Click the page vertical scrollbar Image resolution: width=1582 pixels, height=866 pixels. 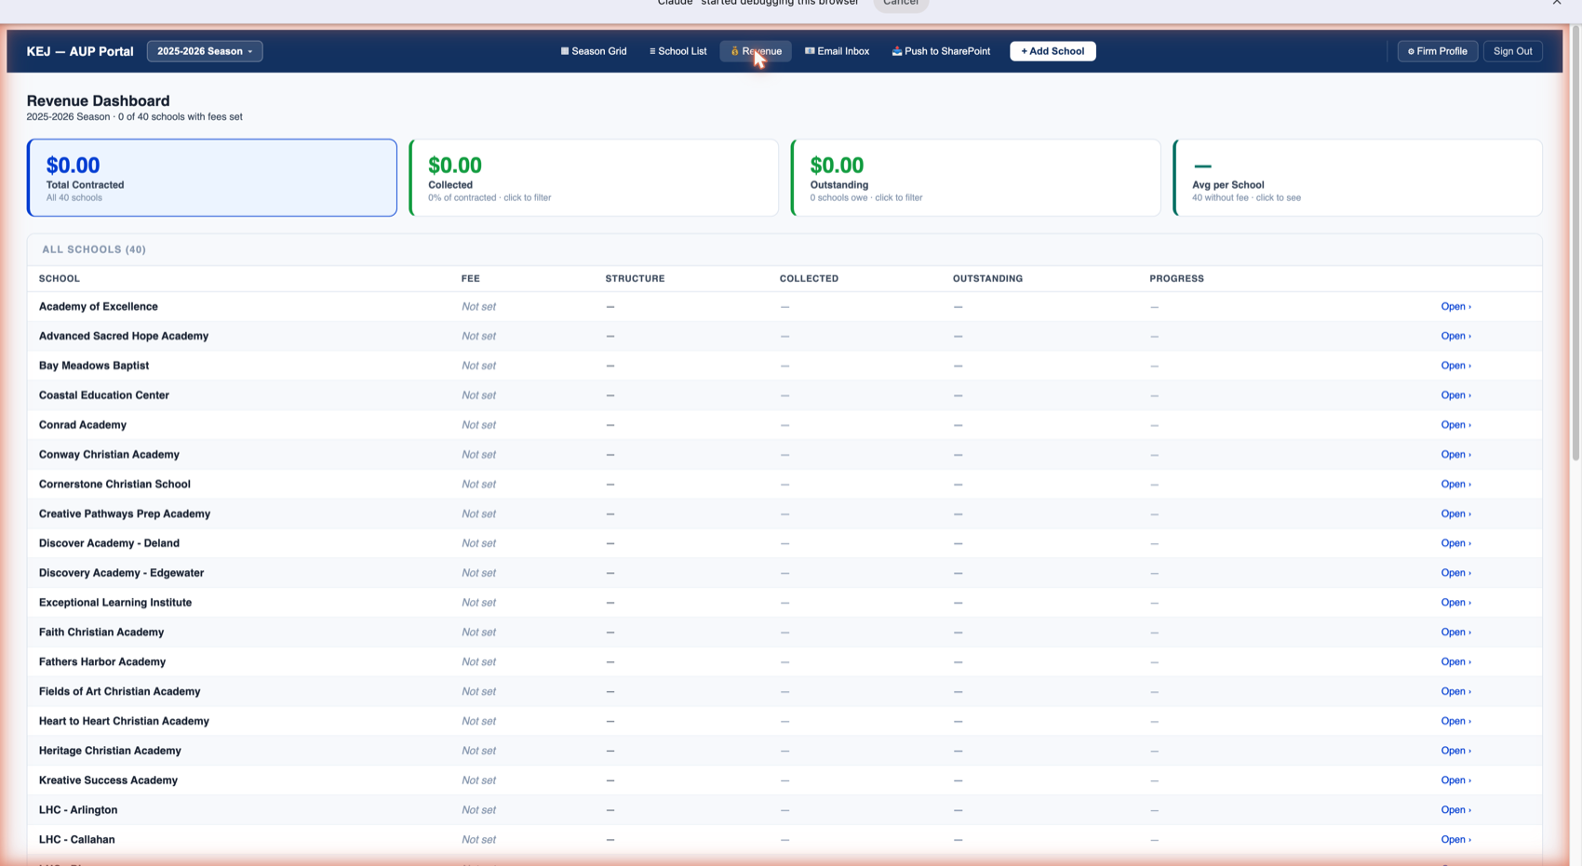coord(1575,242)
